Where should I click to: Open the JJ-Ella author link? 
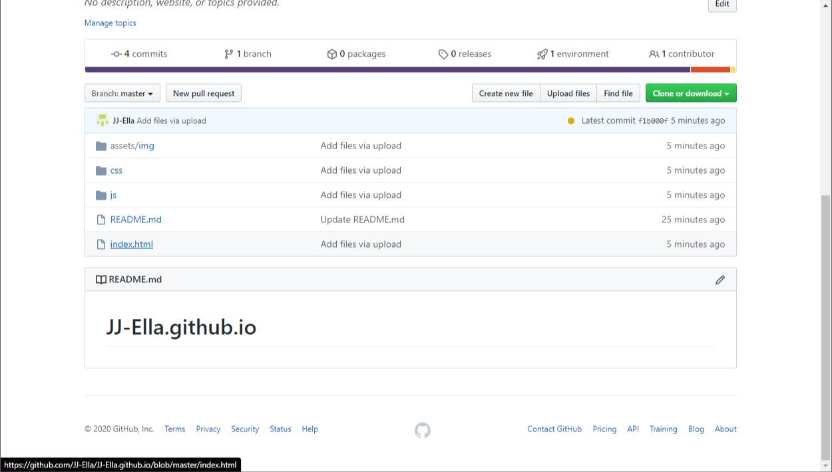pyautogui.click(x=124, y=120)
